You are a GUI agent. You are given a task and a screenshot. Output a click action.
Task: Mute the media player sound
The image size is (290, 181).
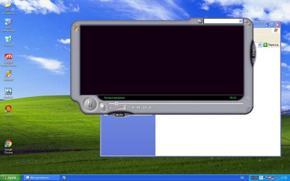[x=110, y=108]
